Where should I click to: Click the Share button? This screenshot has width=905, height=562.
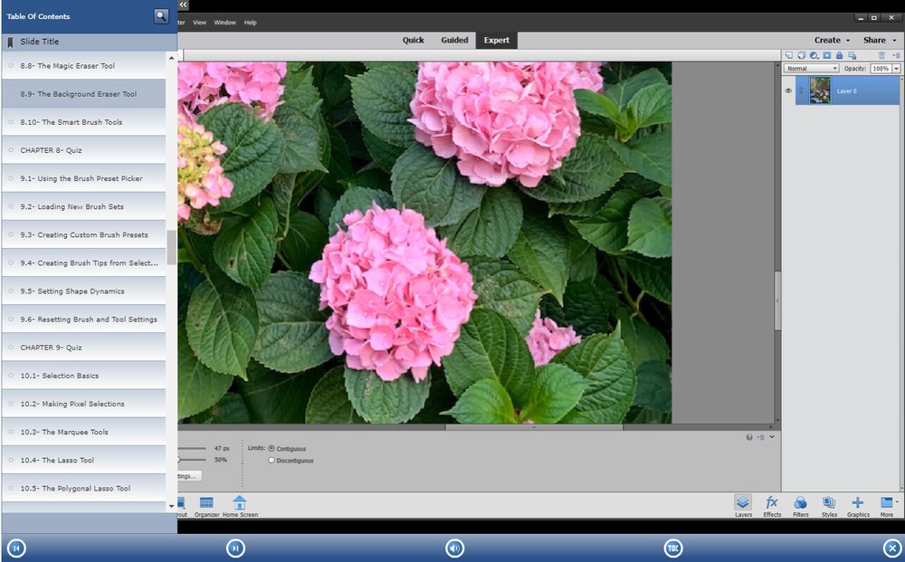[x=874, y=40]
